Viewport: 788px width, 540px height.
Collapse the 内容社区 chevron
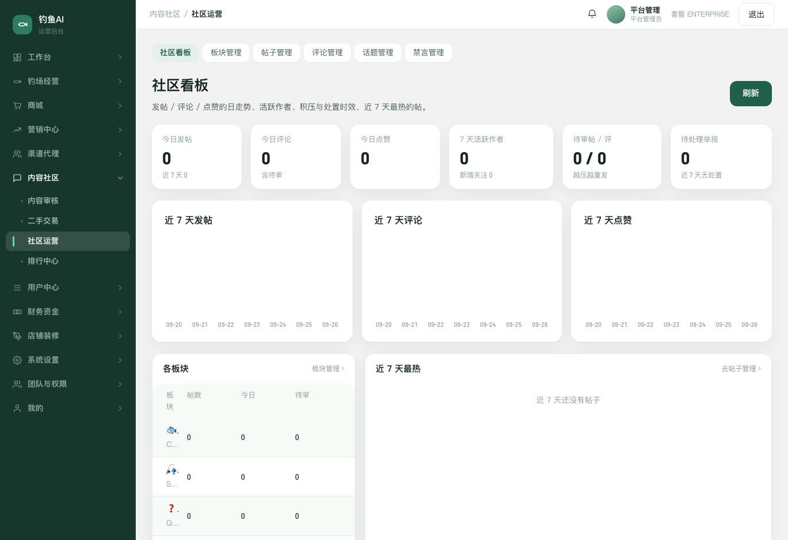pos(120,178)
